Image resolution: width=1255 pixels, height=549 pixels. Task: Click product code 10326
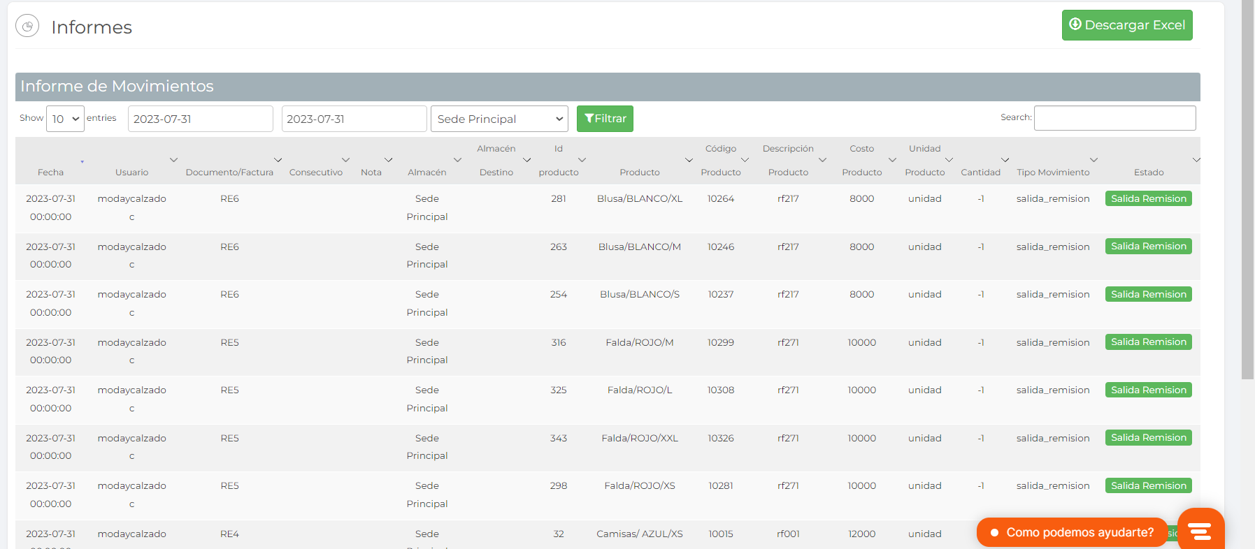click(721, 438)
